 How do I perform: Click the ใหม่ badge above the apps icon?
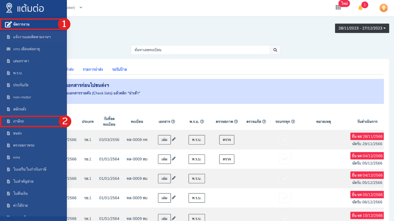344,3
